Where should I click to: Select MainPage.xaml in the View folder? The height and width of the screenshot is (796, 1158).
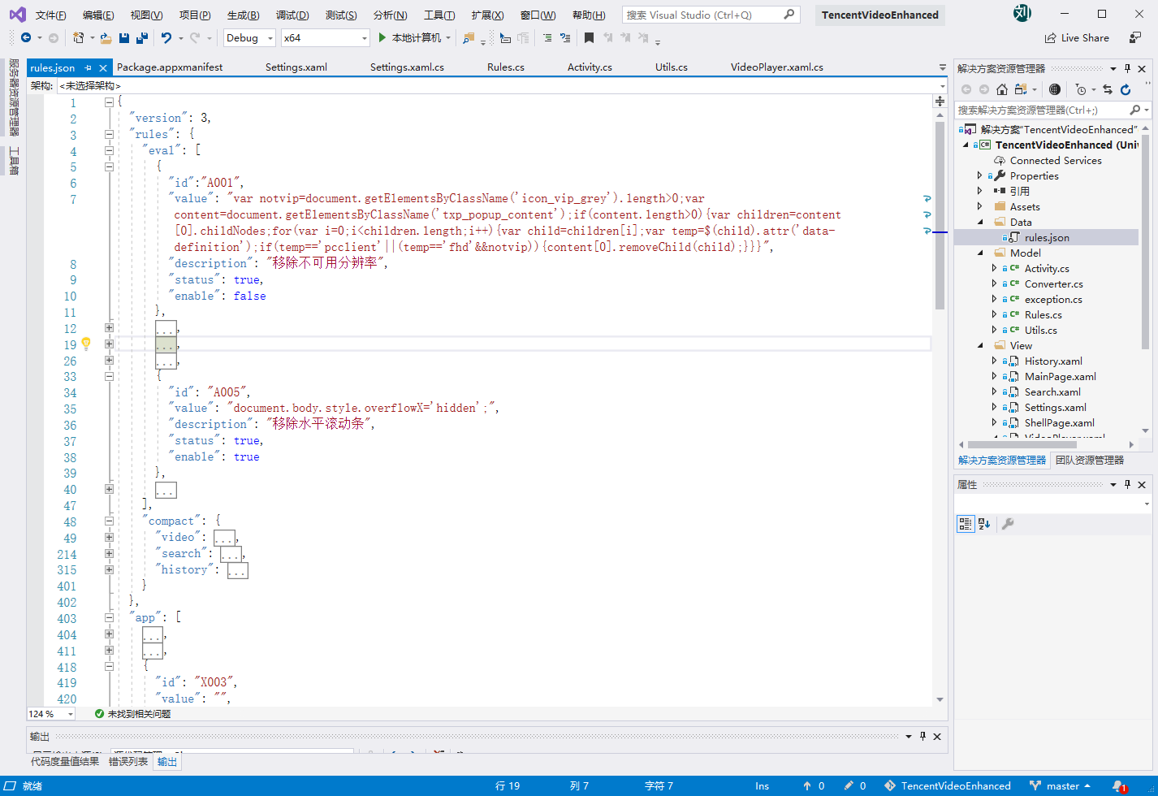(x=1060, y=376)
